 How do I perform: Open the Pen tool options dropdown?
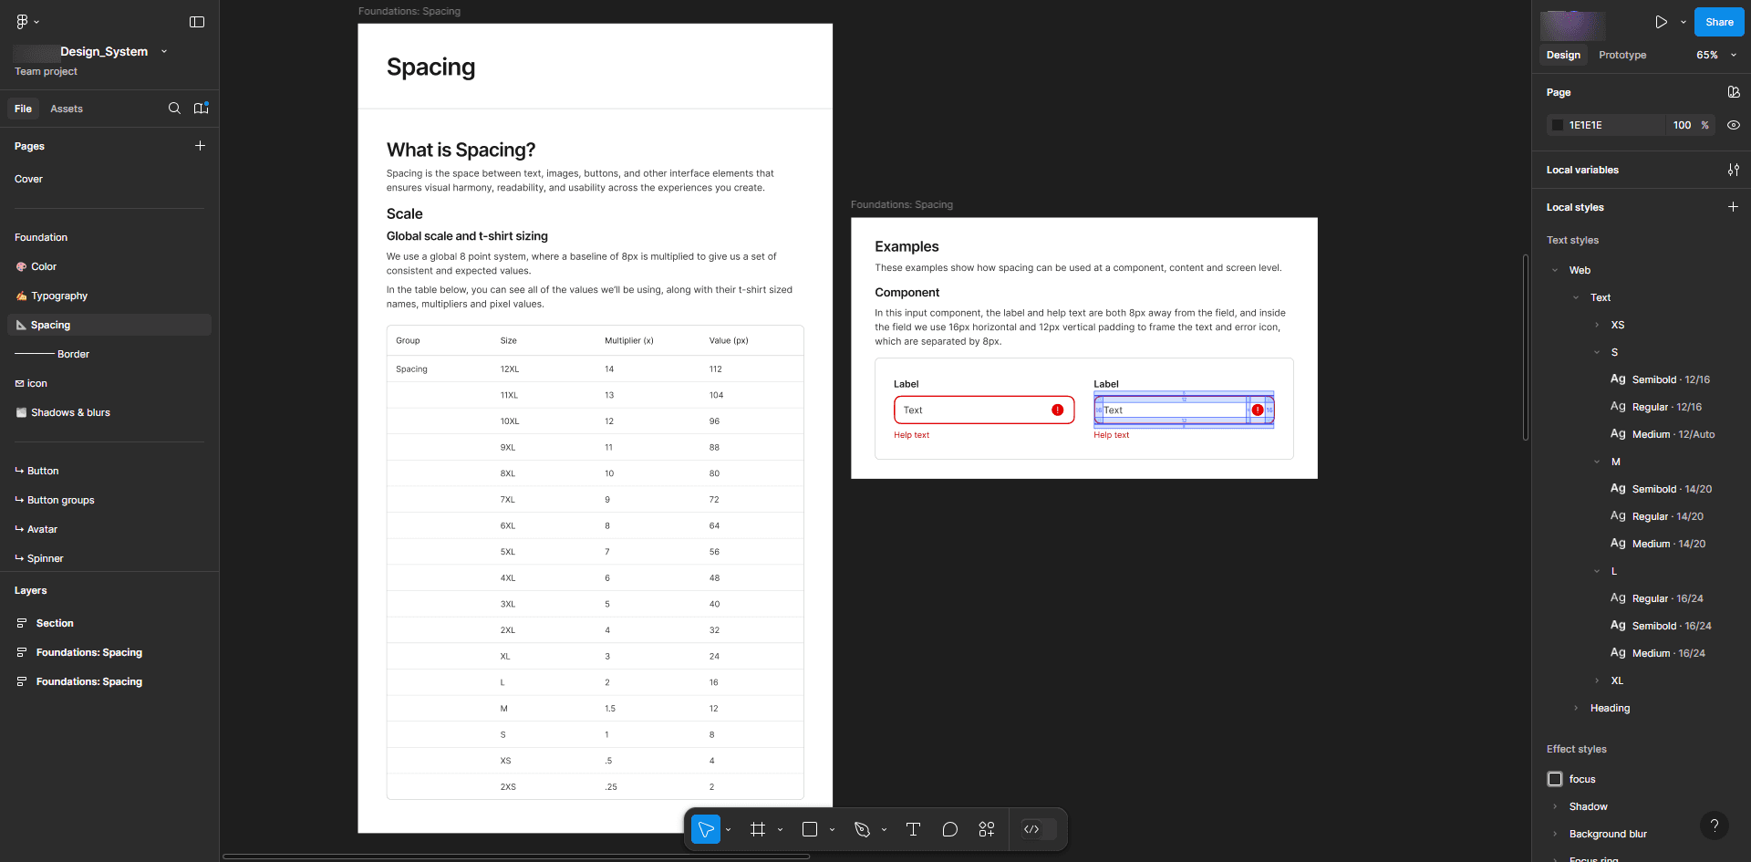(x=884, y=829)
